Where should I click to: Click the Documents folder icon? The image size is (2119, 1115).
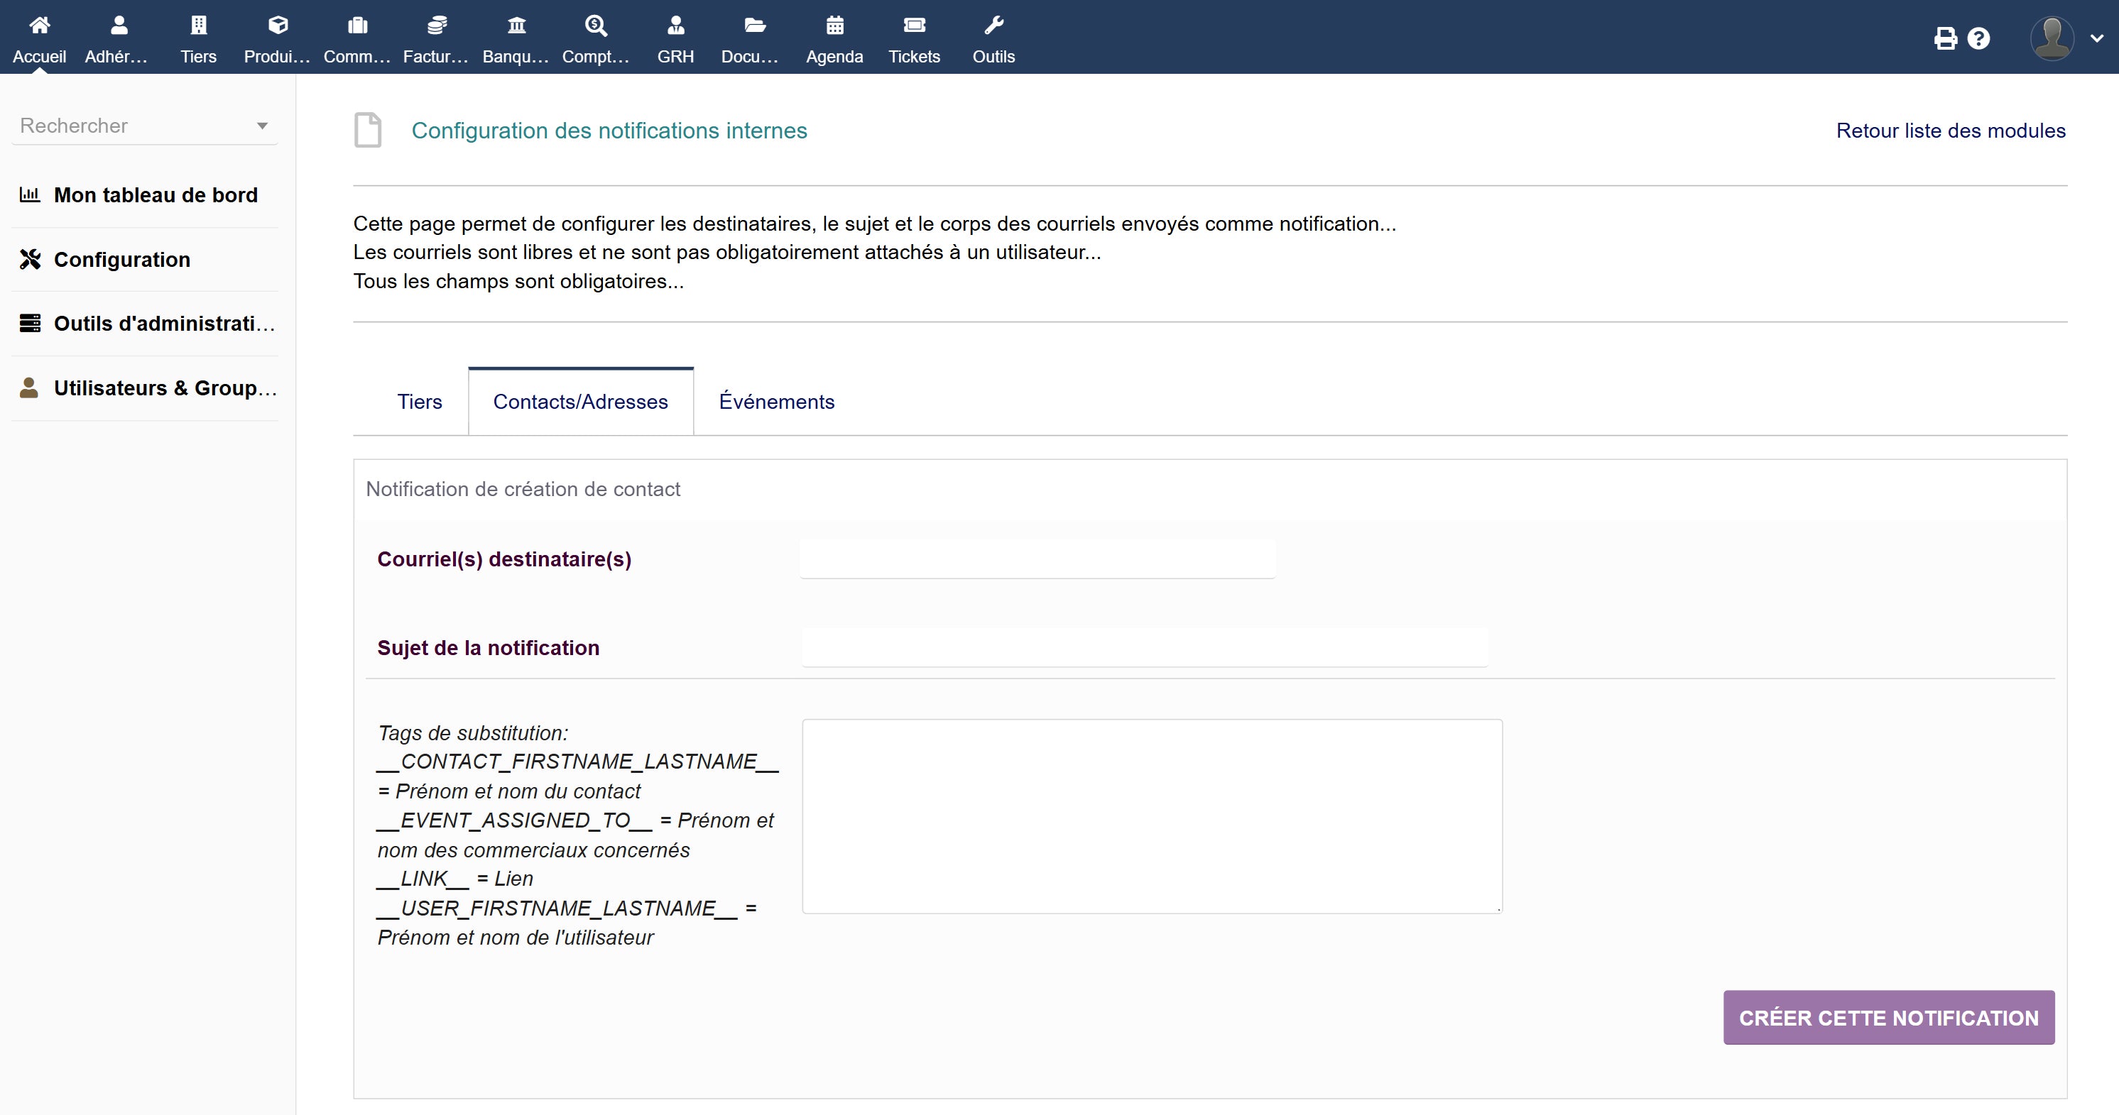(x=754, y=26)
